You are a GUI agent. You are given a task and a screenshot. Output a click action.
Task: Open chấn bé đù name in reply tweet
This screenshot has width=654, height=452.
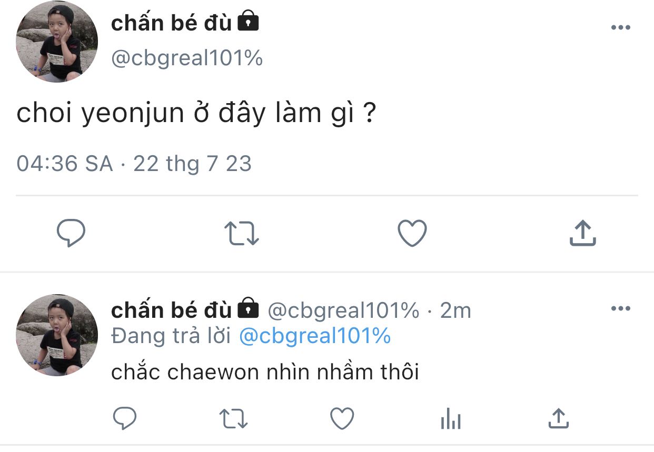171,310
